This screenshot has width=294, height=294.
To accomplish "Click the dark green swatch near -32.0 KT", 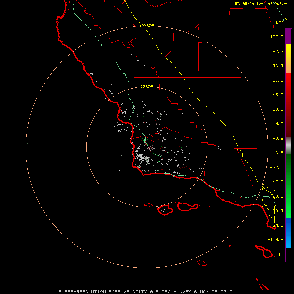I will pyautogui.click(x=288, y=167).
